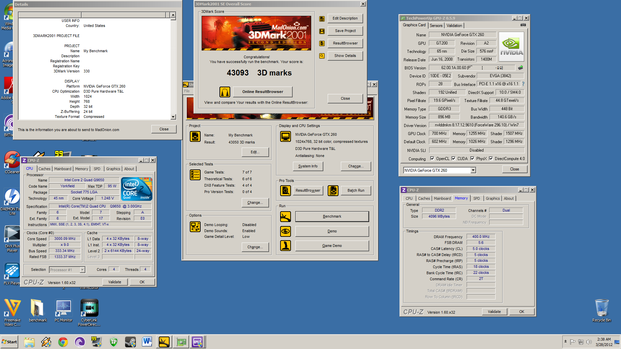Click the Edit... button in Project section
Viewport: 621px width, 349px height.
(x=255, y=152)
